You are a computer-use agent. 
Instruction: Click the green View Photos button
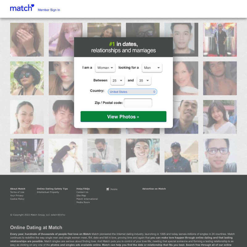click(x=123, y=117)
